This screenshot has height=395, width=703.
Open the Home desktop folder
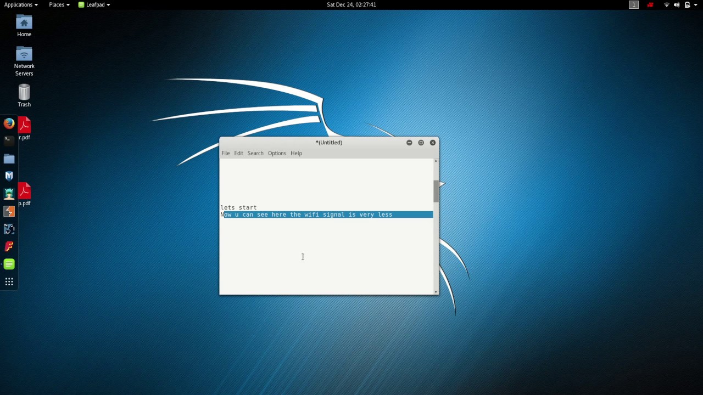(x=24, y=26)
